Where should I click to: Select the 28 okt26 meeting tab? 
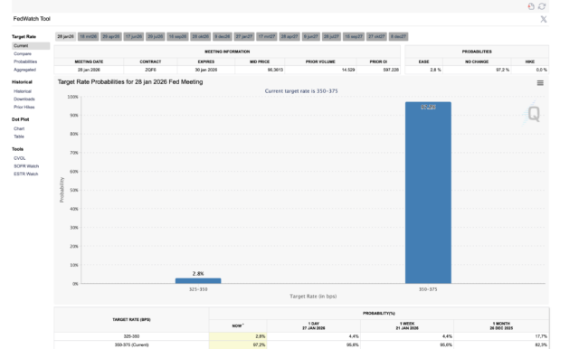[201, 36]
